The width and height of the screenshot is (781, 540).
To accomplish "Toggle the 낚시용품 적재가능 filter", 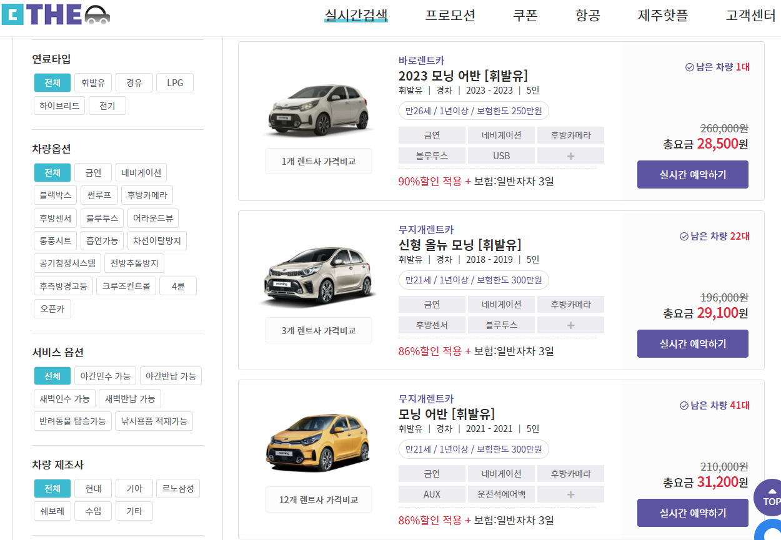I will click(154, 421).
